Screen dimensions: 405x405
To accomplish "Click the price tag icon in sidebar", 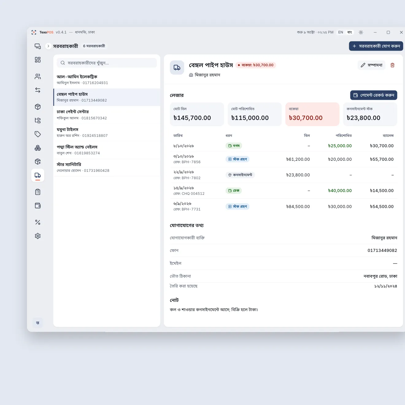I will [x=38, y=134].
